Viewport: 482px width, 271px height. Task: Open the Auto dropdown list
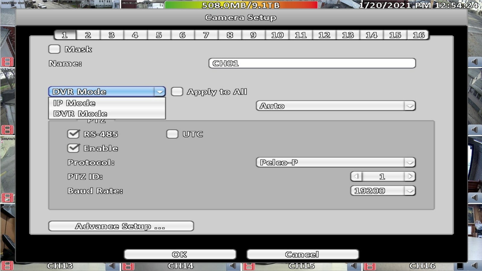336,106
